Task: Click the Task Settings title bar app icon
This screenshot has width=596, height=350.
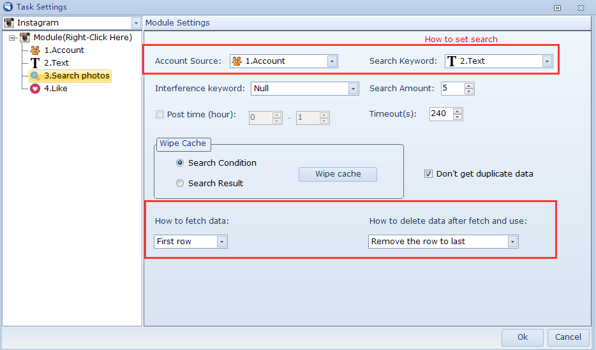Action: [x=8, y=7]
